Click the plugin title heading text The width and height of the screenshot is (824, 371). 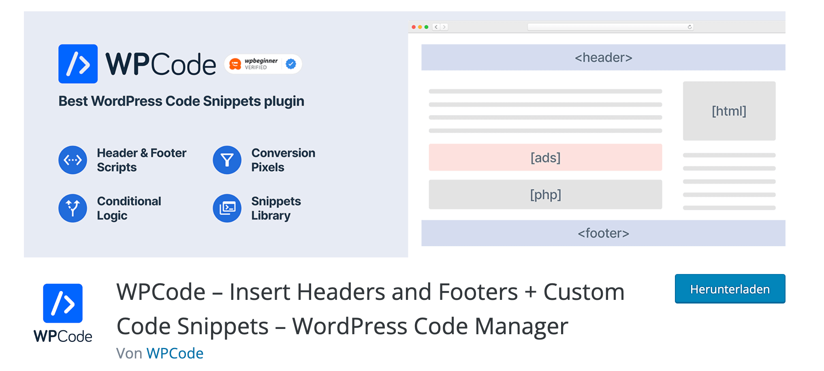370,309
